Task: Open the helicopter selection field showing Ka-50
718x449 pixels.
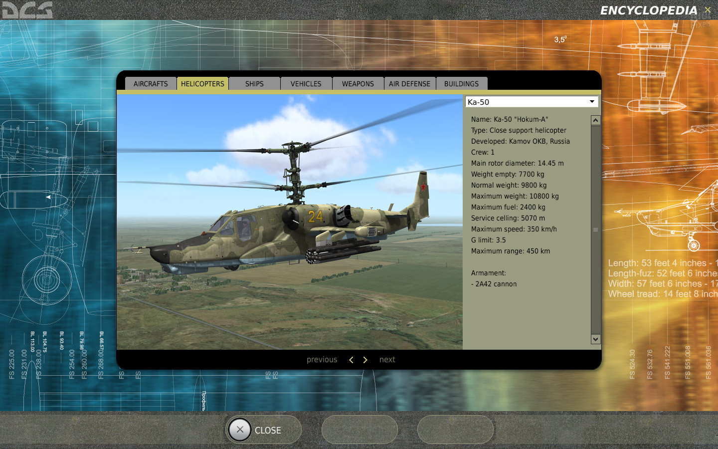Action: tap(526, 102)
